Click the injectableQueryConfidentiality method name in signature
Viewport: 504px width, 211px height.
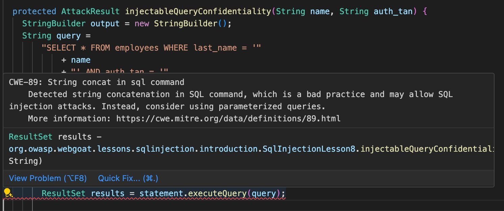198,11
